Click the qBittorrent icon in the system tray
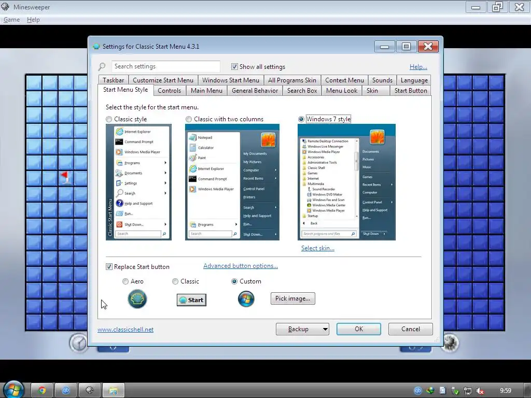The height and width of the screenshot is (398, 531). pos(418,391)
